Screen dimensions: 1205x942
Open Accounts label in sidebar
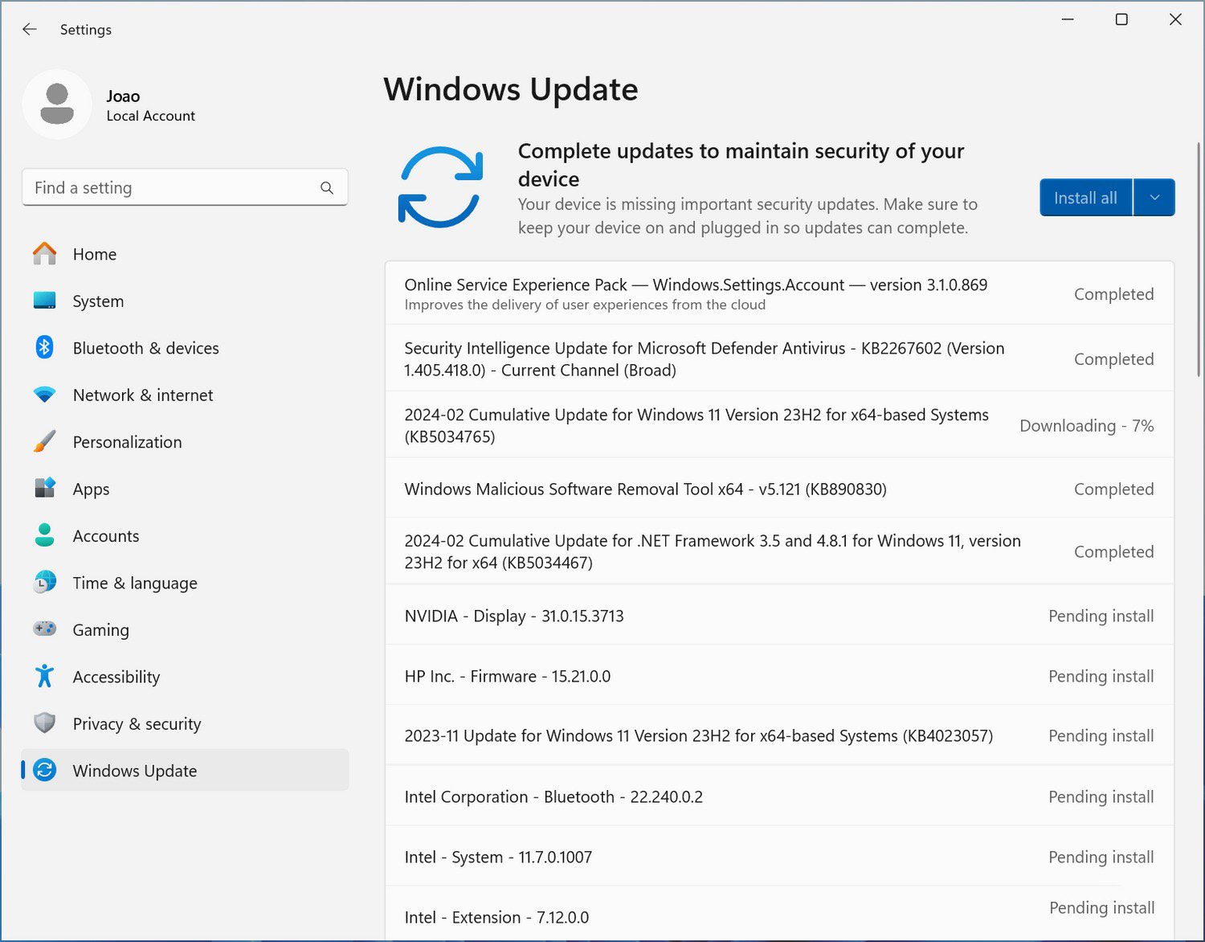click(x=105, y=536)
